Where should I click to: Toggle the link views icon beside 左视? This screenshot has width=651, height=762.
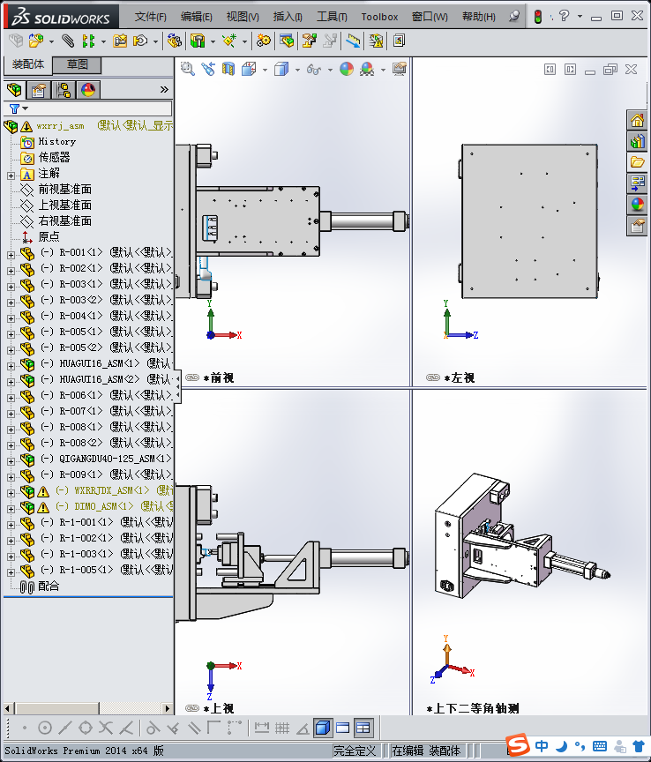coord(433,377)
